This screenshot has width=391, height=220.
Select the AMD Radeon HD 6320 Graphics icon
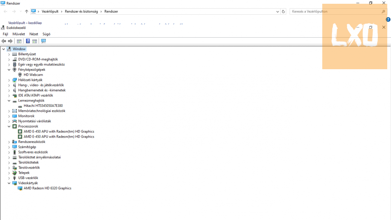click(x=20, y=188)
